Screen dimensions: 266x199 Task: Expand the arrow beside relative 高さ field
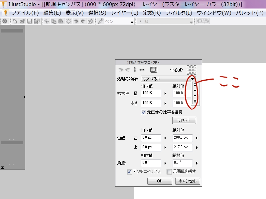point(165,103)
